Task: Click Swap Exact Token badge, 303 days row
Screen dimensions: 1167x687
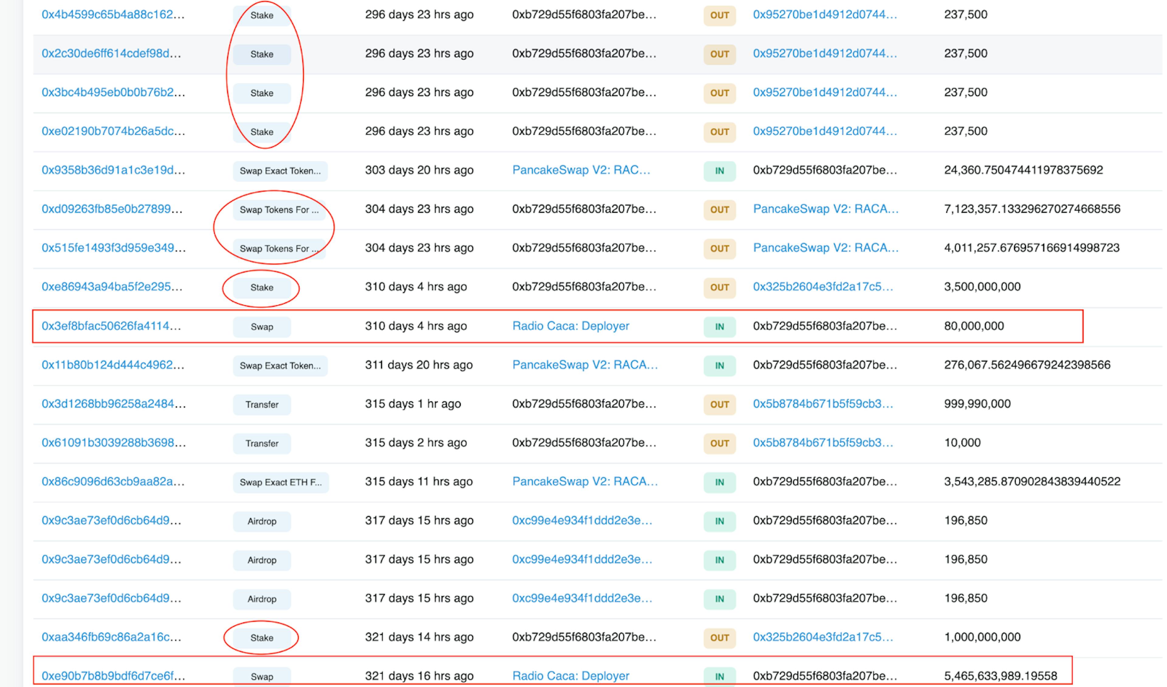Action: pos(280,171)
